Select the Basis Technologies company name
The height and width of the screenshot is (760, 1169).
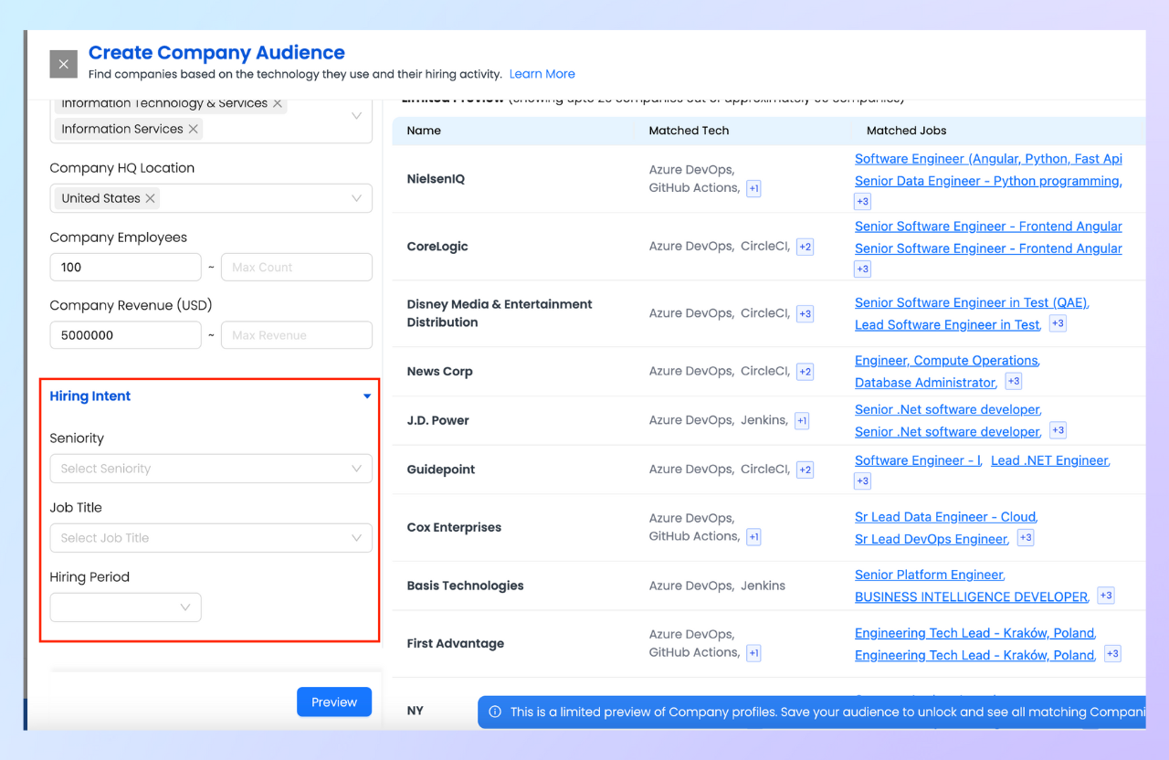click(x=465, y=586)
